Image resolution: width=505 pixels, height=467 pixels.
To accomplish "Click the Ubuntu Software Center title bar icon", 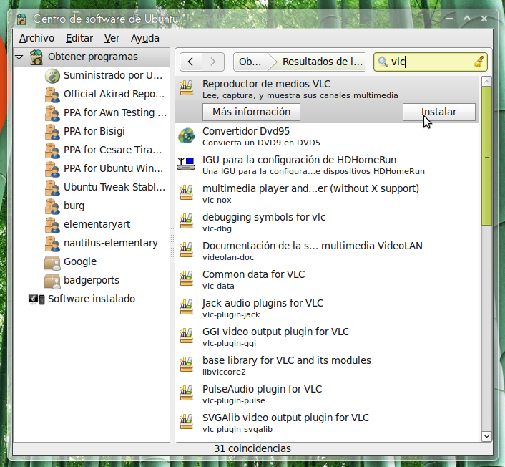I will (x=21, y=19).
